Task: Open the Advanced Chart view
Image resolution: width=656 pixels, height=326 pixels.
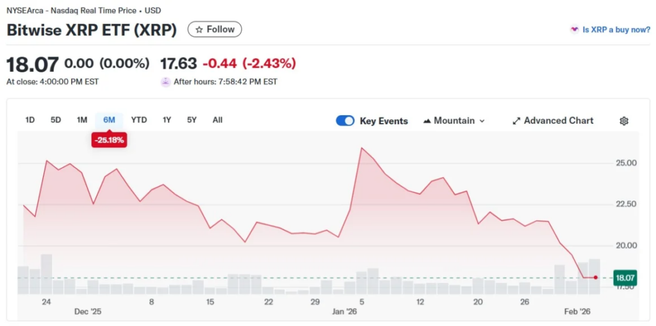Action: click(x=558, y=121)
